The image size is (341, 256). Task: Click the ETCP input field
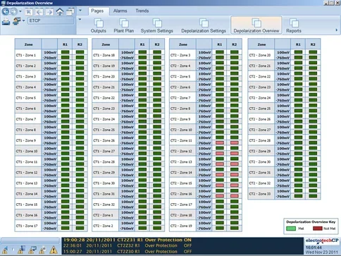51,20
